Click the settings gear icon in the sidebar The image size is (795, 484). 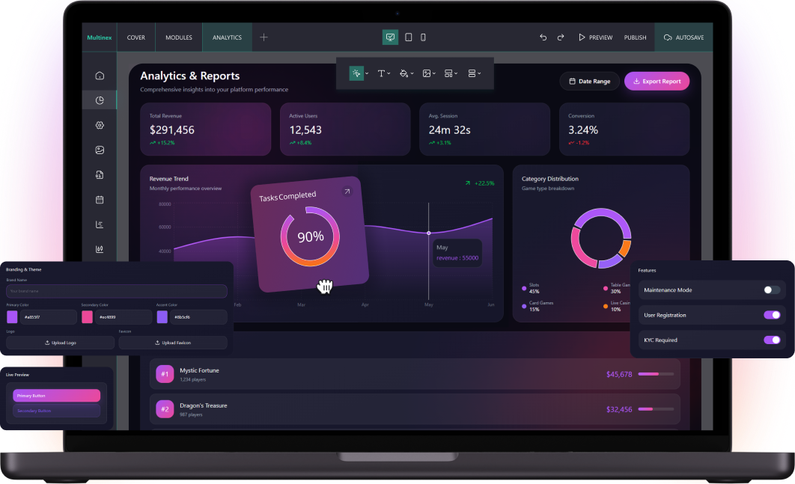(x=100, y=125)
